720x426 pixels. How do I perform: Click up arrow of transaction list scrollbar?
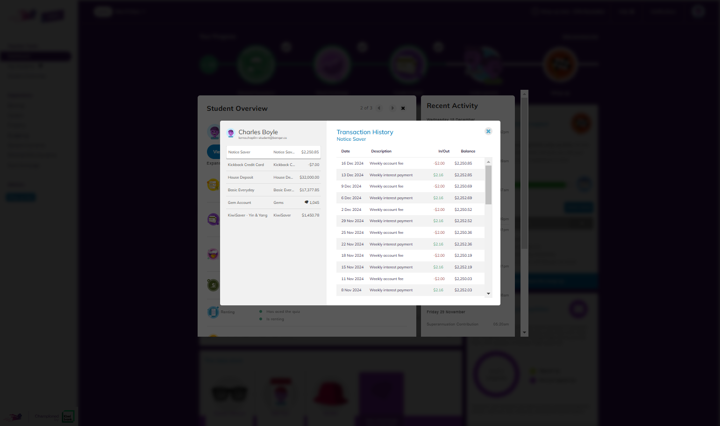(489, 162)
